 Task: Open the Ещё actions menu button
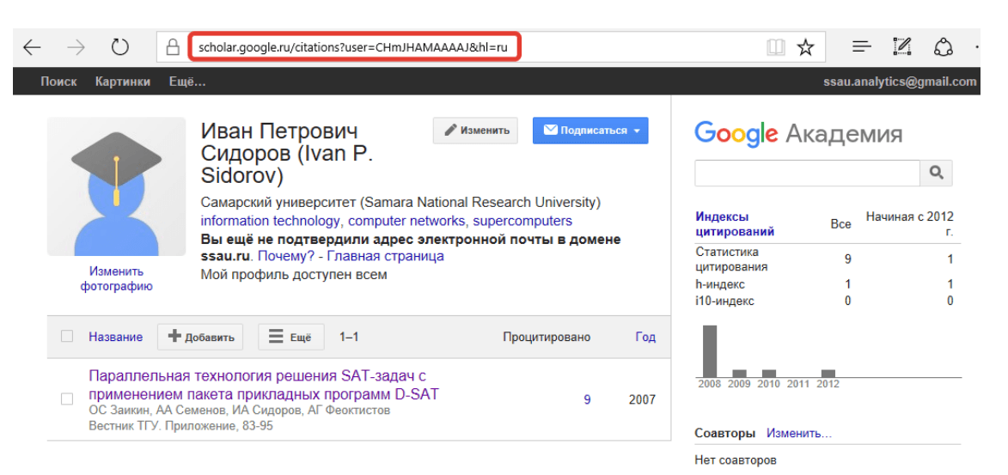click(x=291, y=337)
